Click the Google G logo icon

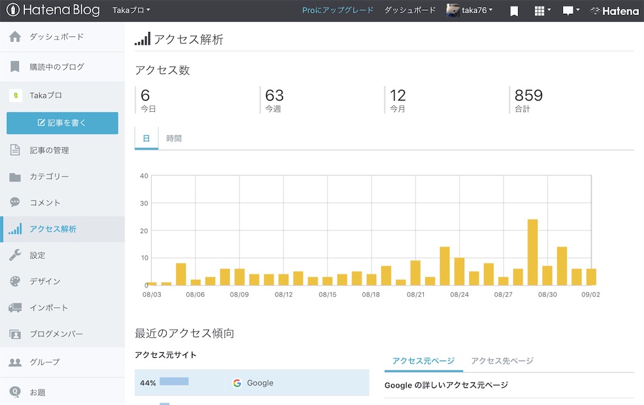(x=237, y=383)
